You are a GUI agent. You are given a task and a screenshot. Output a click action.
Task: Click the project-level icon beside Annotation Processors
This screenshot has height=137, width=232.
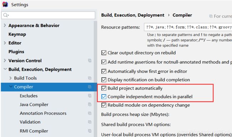tap(90, 113)
